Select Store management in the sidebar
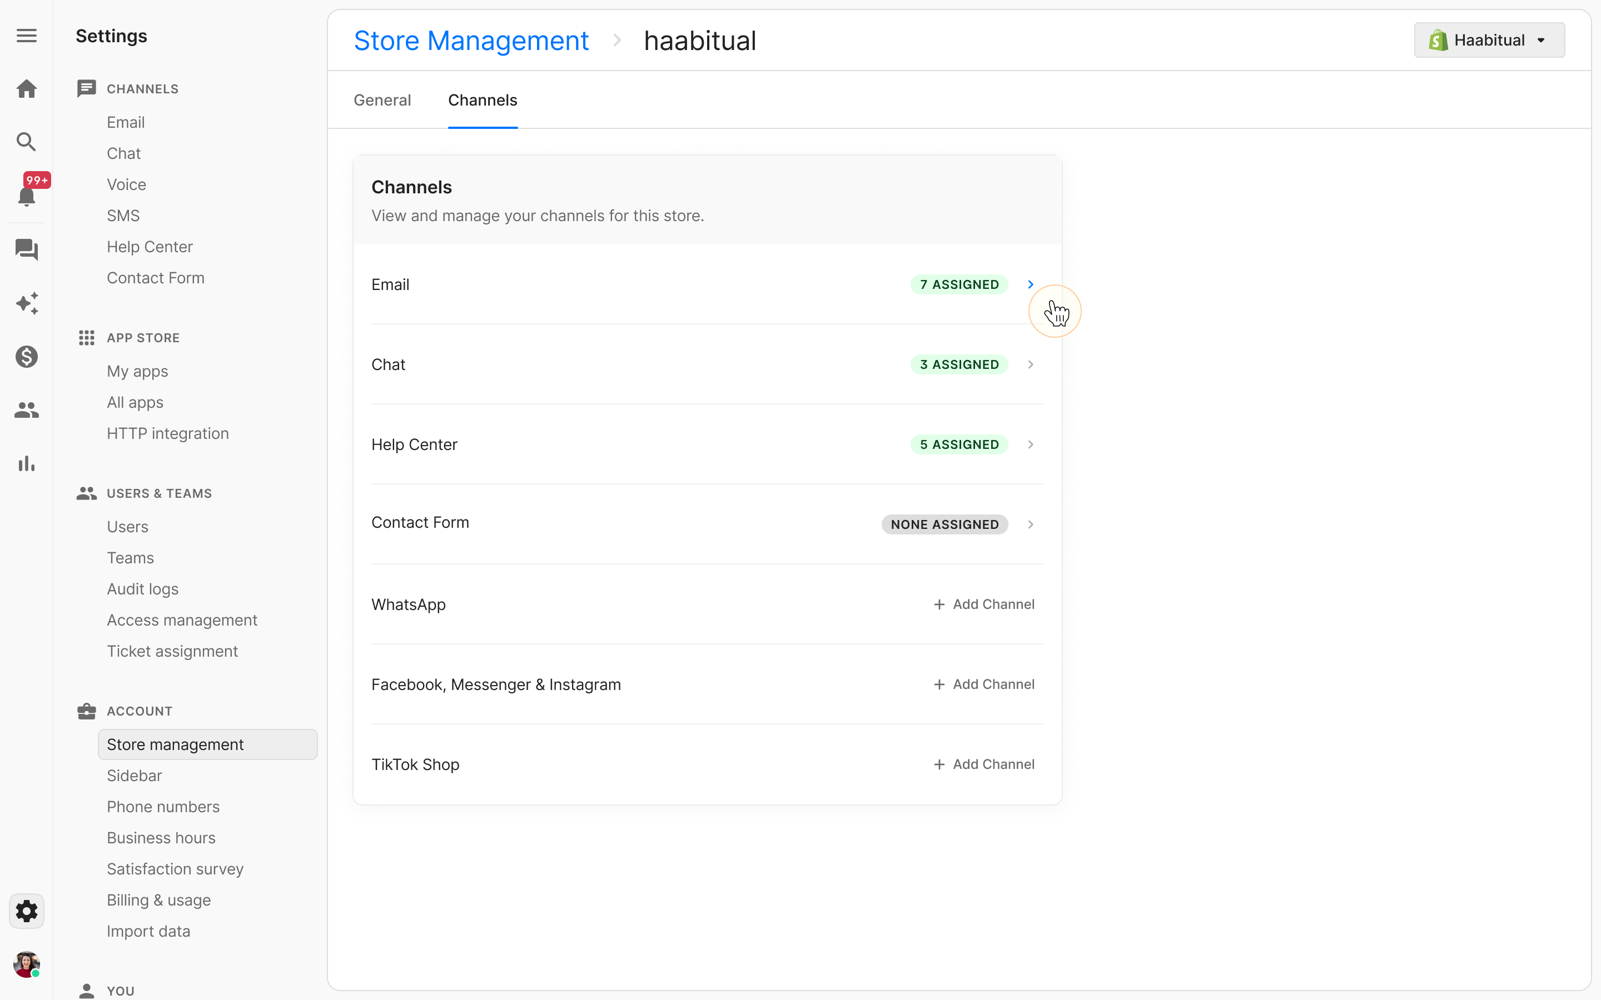This screenshot has height=1000, width=1601. (208, 744)
